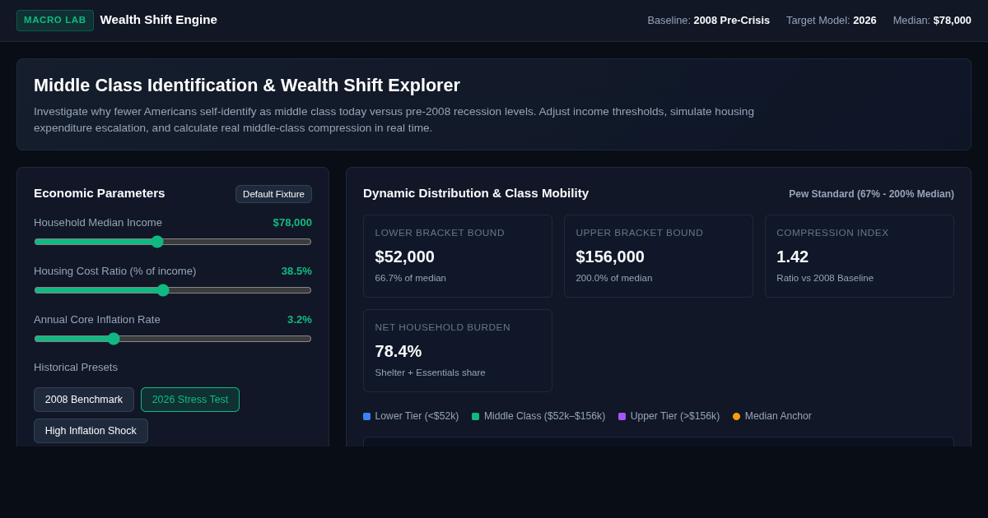This screenshot has height=518, width=988.
Task: Click the Housing Cost Ratio label
Action: click(115, 271)
